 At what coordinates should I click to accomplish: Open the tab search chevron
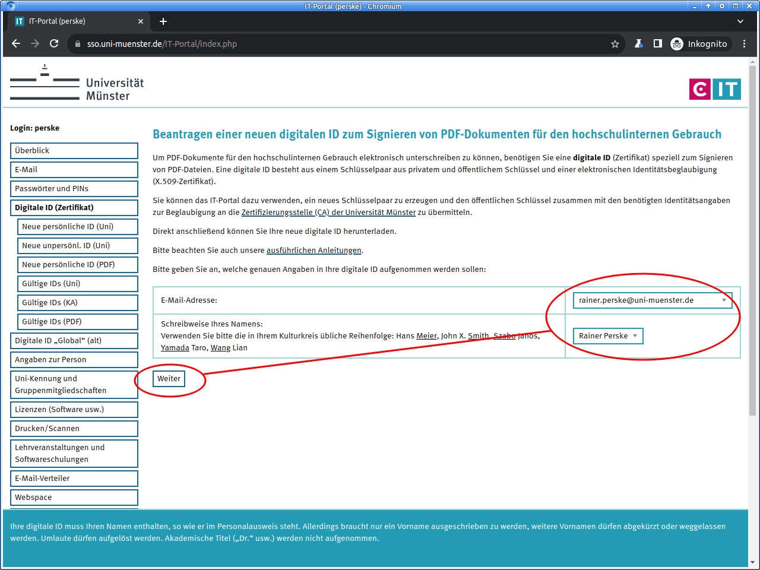[x=740, y=21]
